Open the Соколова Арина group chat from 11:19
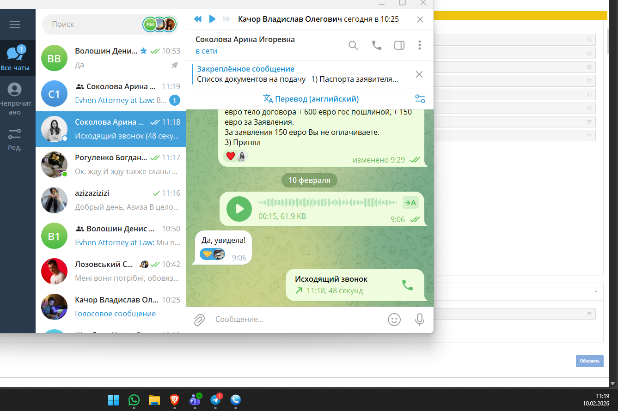The image size is (618, 411). (111, 93)
